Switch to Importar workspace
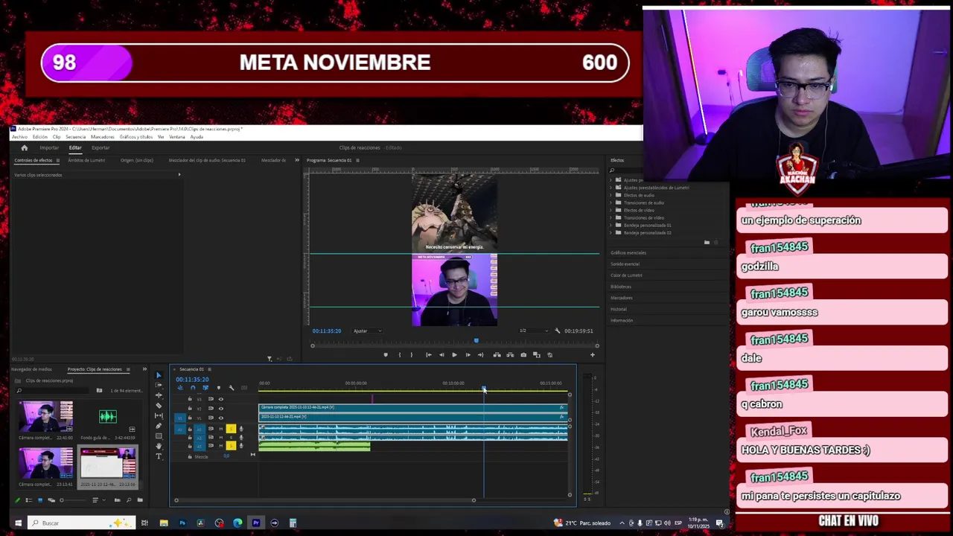The height and width of the screenshot is (536, 953). pos(49,147)
